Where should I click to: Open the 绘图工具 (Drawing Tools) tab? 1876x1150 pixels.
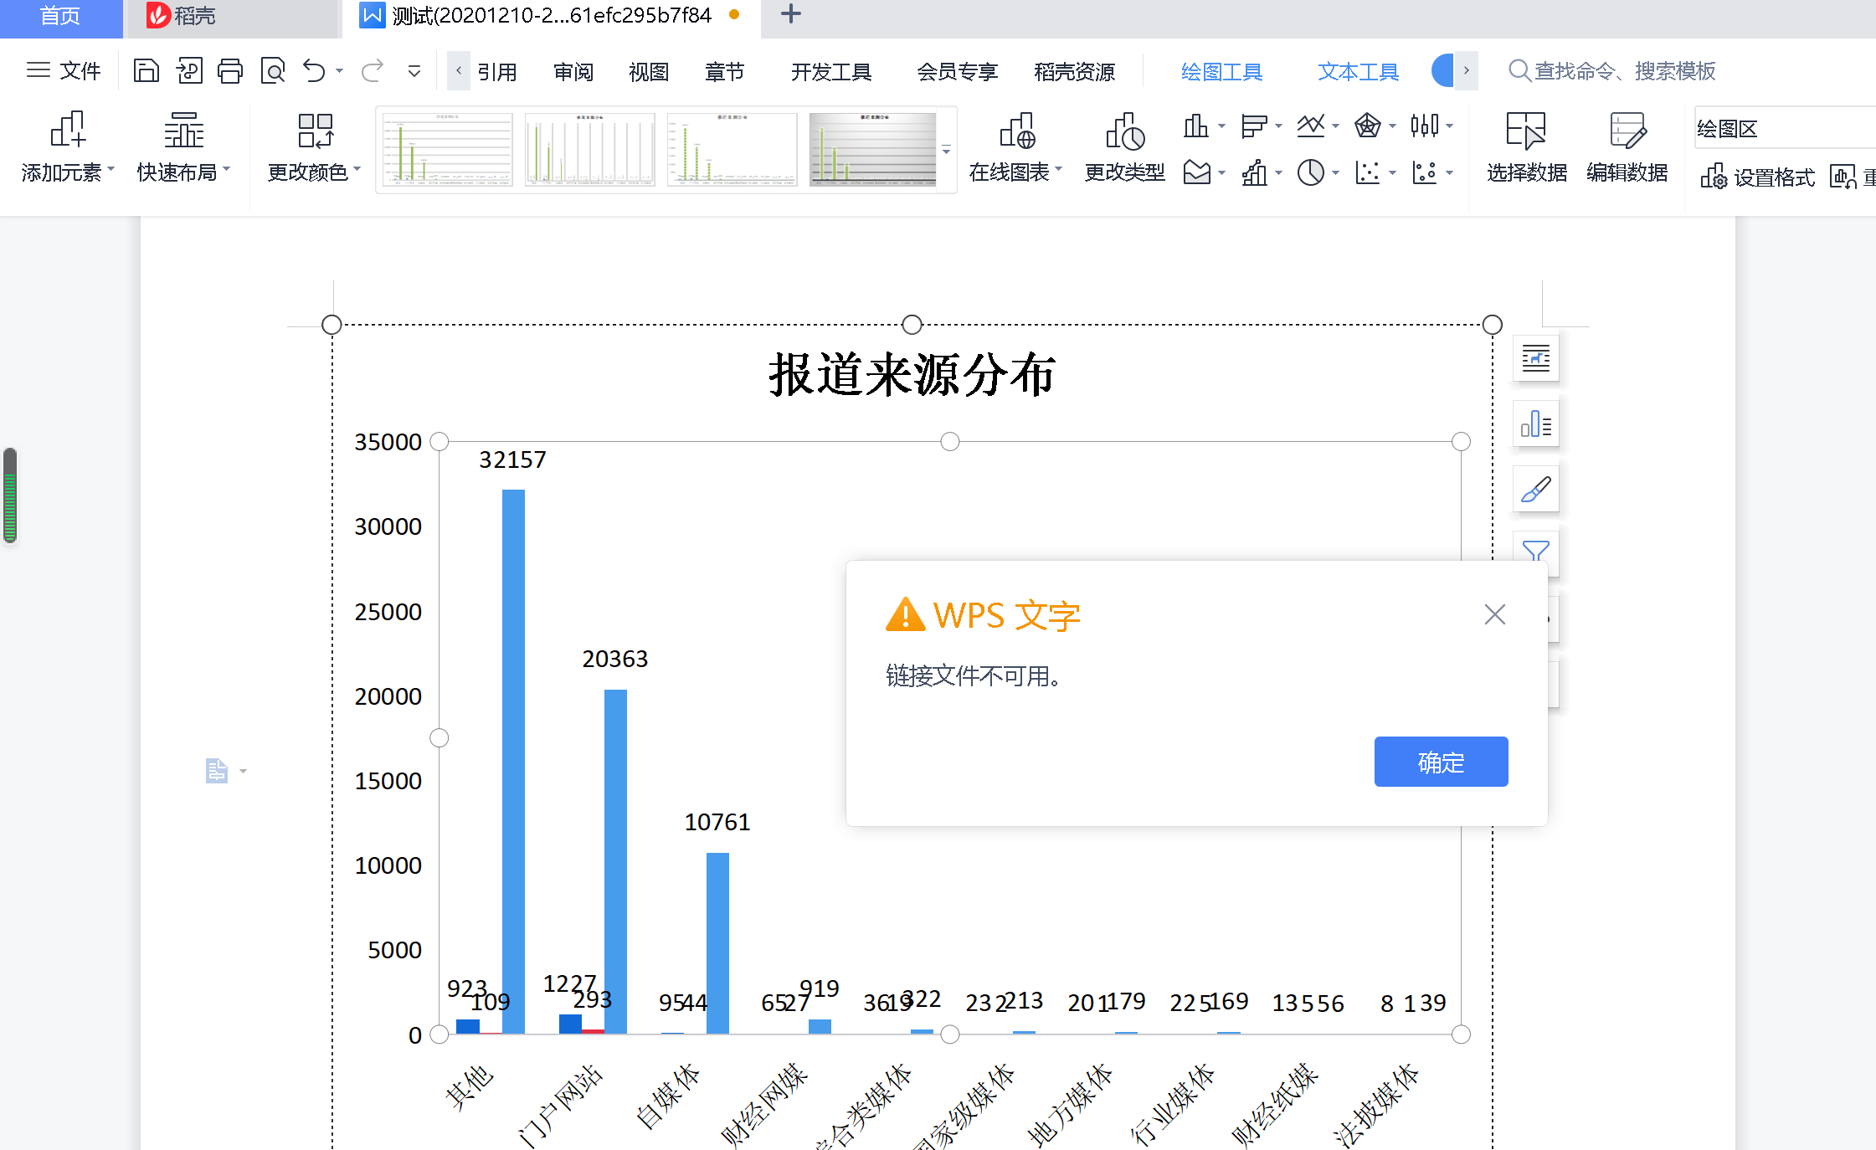[x=1221, y=71]
